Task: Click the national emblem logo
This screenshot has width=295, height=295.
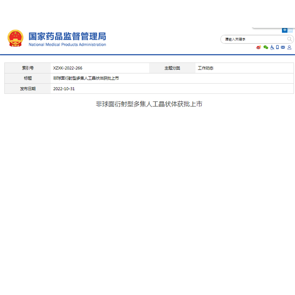Action: click(15, 38)
